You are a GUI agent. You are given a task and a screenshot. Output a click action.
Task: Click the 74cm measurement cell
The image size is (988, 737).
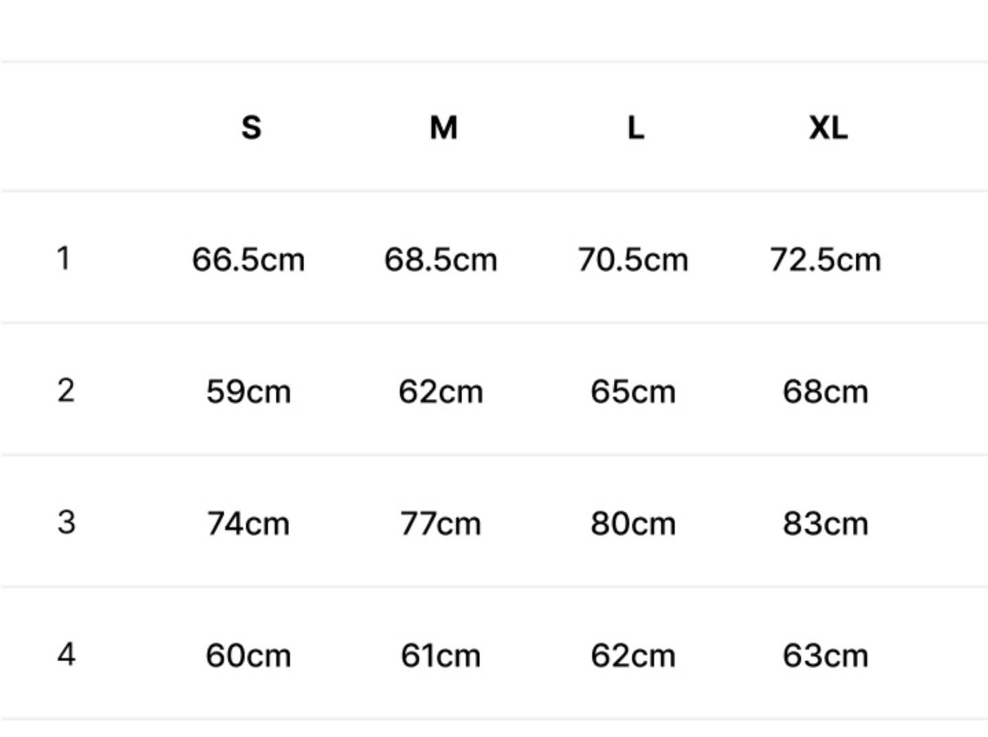[248, 524]
